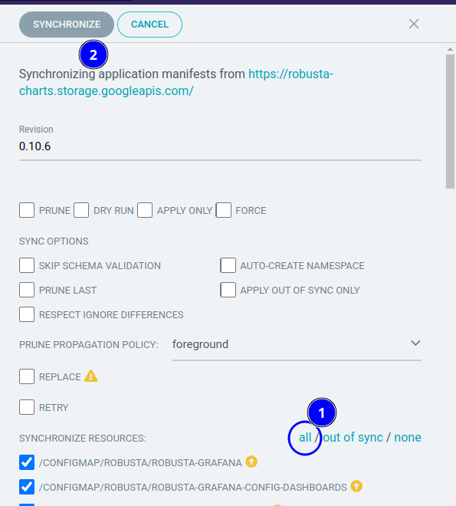Click arrow icon beside ROBUSTA-GRAFANA-CONFIG-DASHBOARDS
This screenshot has width=456, height=506.
tap(356, 486)
